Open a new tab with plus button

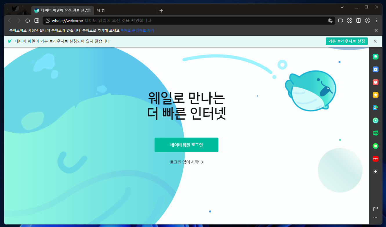pyautogui.click(x=161, y=11)
